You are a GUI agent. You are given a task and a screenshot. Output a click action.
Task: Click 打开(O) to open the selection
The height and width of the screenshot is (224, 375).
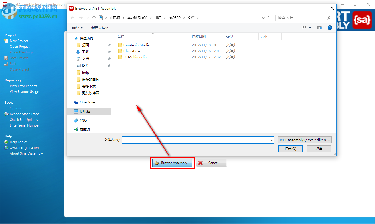(290, 149)
